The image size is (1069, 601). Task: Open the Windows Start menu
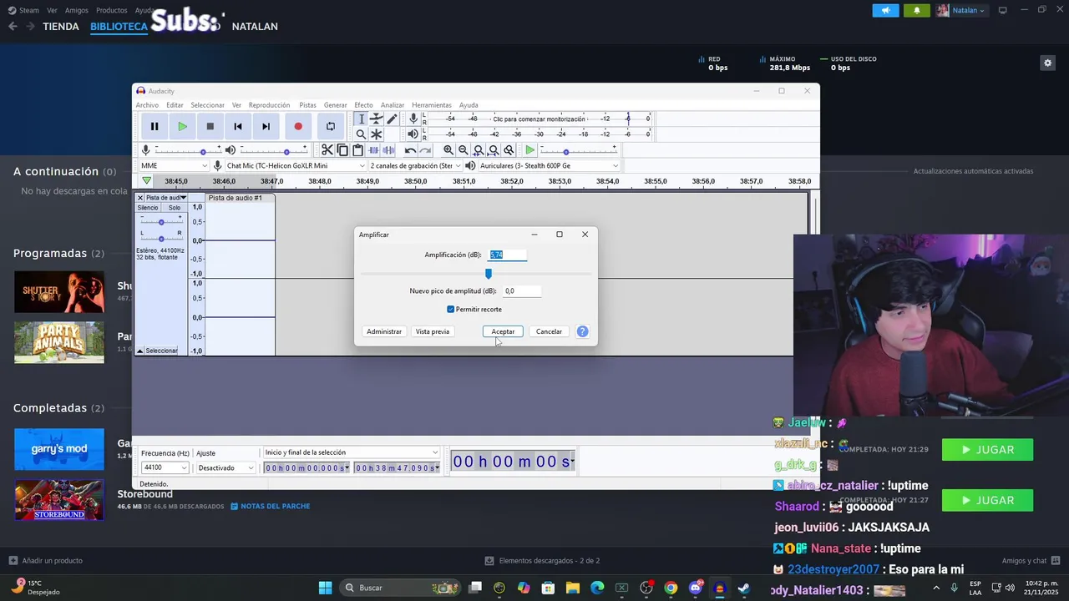325,588
